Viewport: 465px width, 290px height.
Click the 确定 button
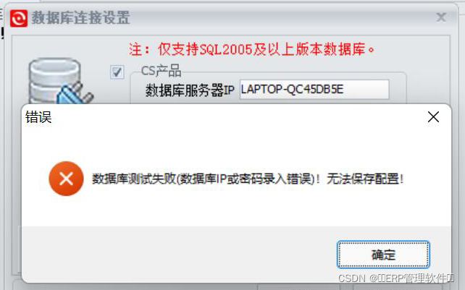(x=383, y=255)
